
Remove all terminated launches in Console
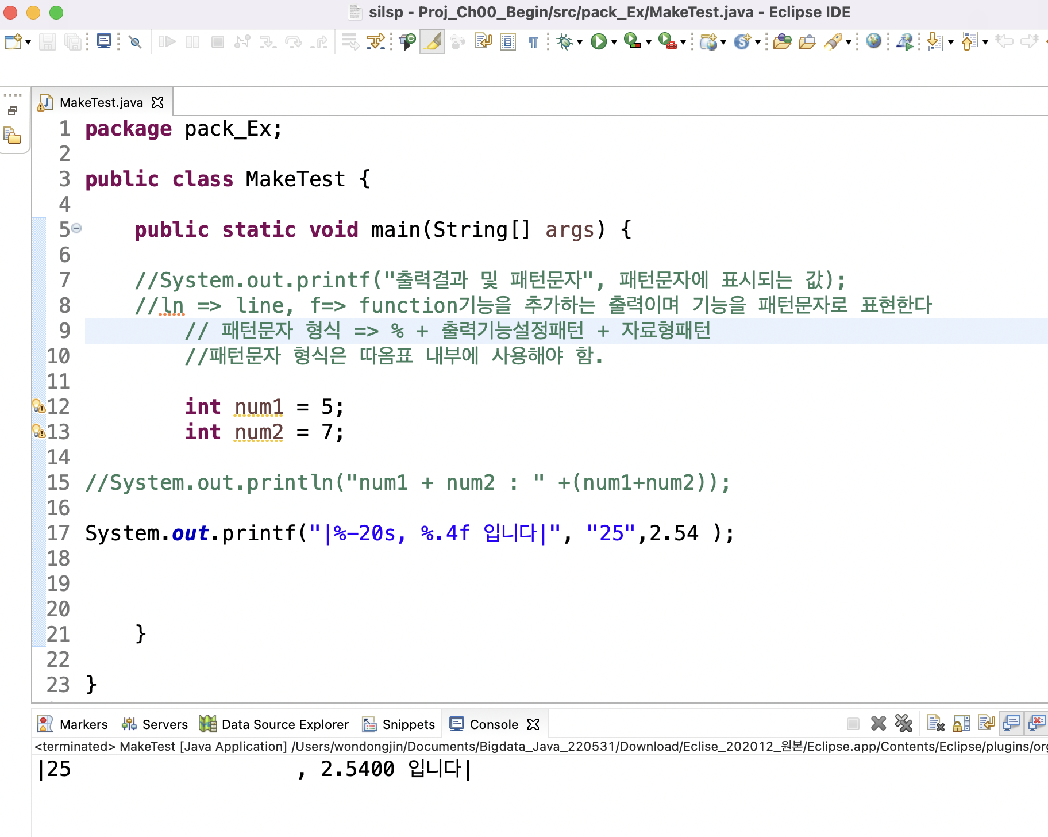904,724
